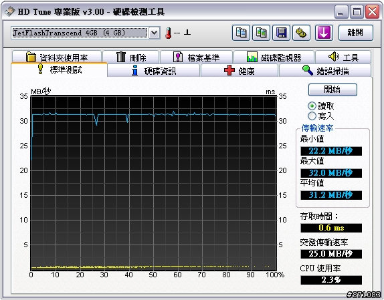This screenshot has height=300, width=384.
Task: Open options with the gears icon
Action: (302, 33)
